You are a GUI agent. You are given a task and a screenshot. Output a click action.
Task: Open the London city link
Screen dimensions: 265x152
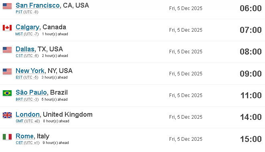[28, 114]
